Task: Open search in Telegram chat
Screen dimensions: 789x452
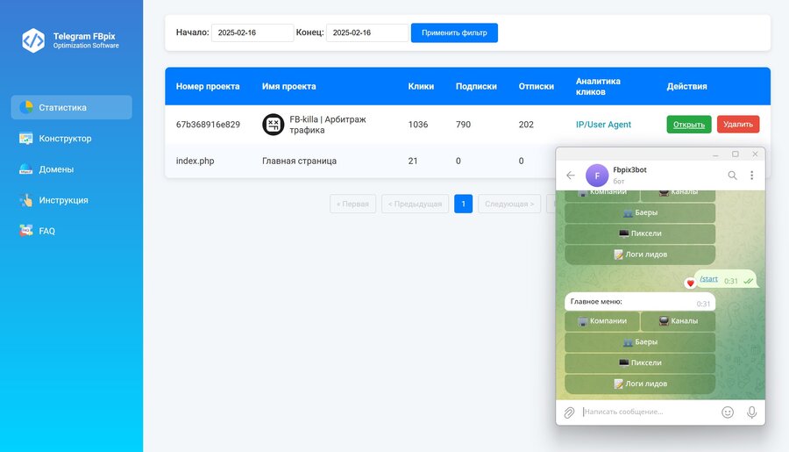Action: tap(732, 176)
